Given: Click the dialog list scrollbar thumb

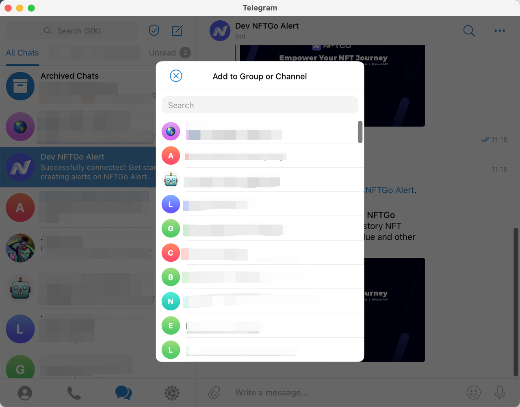Looking at the screenshot, I should coord(360,132).
